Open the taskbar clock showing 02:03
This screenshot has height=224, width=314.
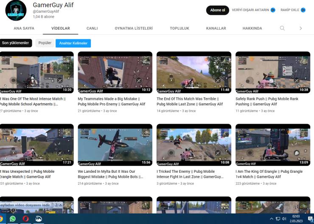coord(296,218)
